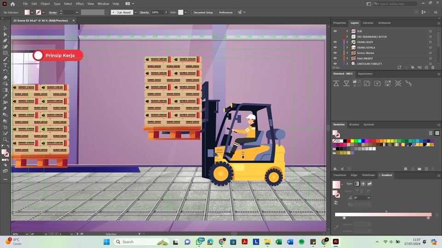Select Radial gradient type

pyautogui.click(x=363, y=184)
